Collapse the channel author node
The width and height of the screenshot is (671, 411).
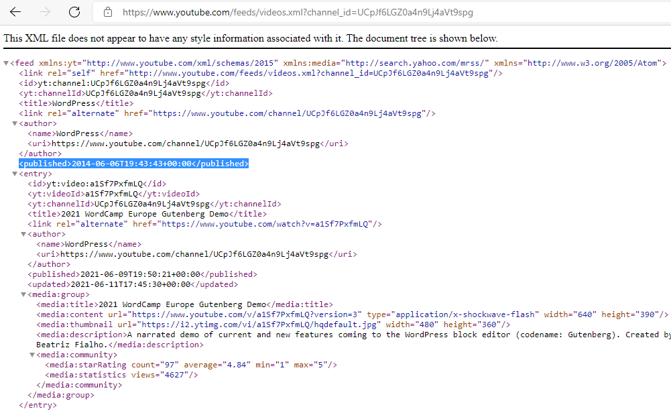15,124
